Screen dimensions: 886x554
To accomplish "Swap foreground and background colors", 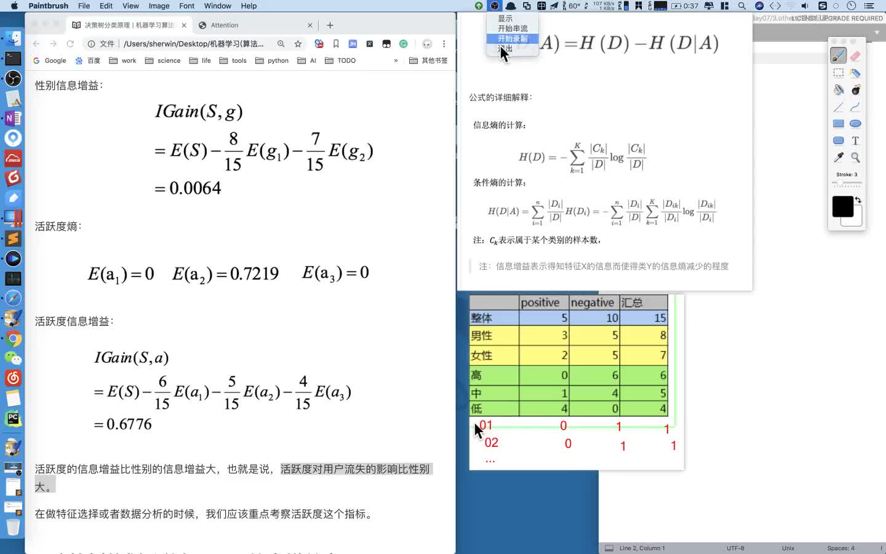I will click(858, 200).
